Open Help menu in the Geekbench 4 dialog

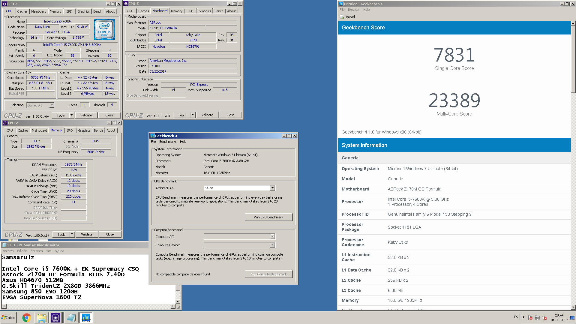[183, 142]
